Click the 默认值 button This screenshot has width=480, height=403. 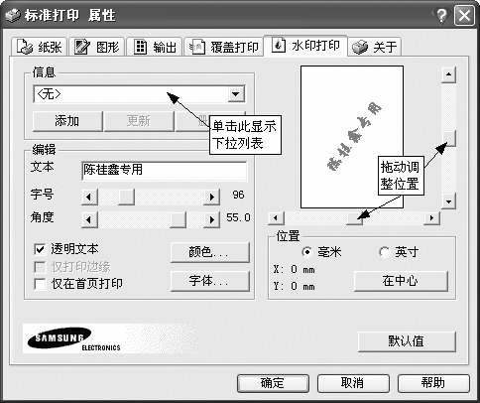pos(407,341)
